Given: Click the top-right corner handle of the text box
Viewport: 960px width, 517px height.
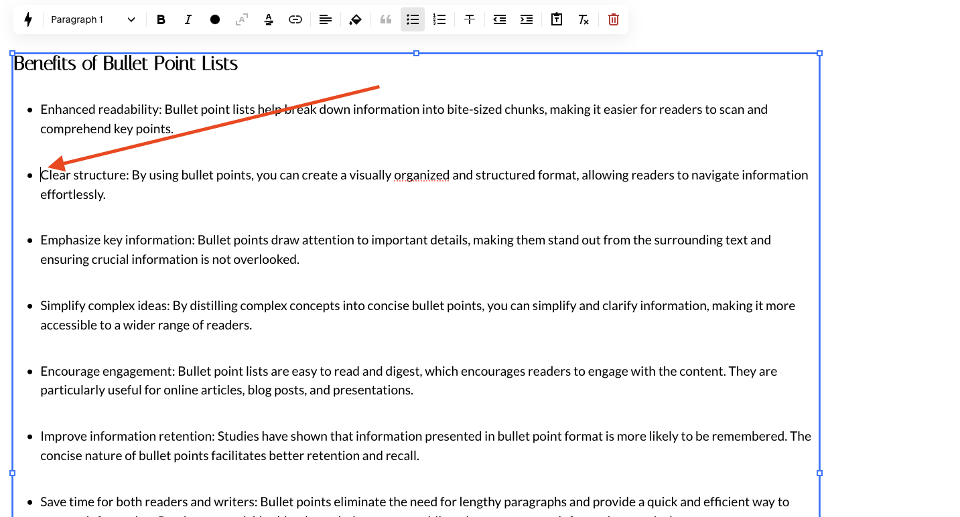Looking at the screenshot, I should pos(819,53).
